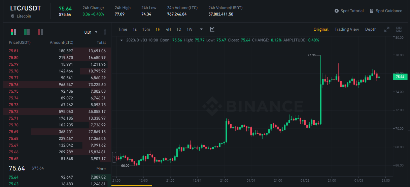Click 24h Volume(LTC) value 767,246.84
This screenshot has height=187, width=410.
[177, 14]
